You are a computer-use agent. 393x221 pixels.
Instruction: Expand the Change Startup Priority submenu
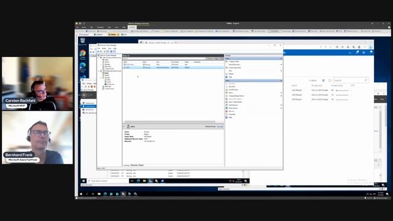281,96
